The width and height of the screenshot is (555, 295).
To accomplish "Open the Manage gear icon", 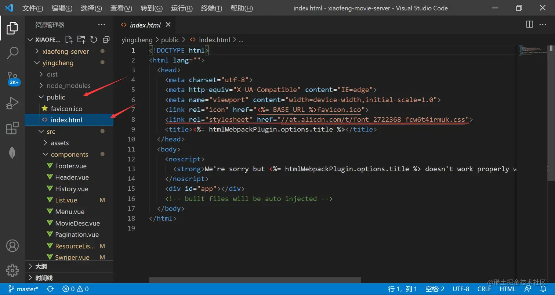I will [12, 270].
